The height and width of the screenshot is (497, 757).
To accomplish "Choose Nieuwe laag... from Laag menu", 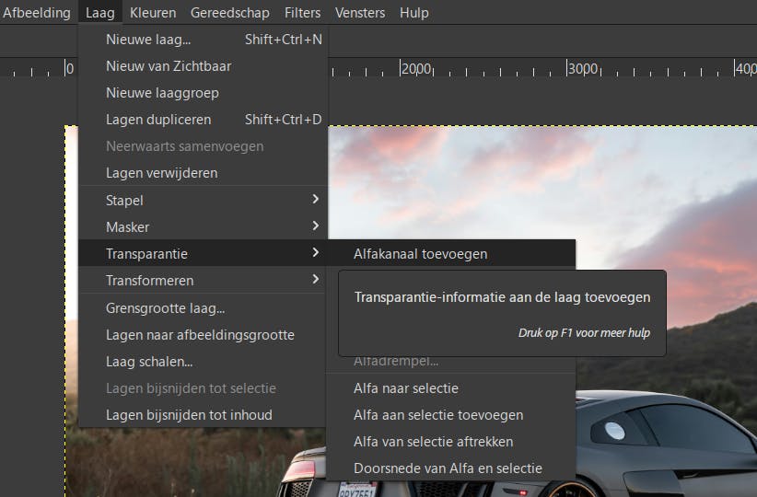I will click(203, 40).
